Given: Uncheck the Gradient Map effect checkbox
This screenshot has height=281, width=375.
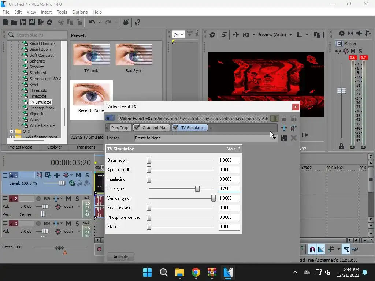Looking at the screenshot, I should tap(137, 128).
